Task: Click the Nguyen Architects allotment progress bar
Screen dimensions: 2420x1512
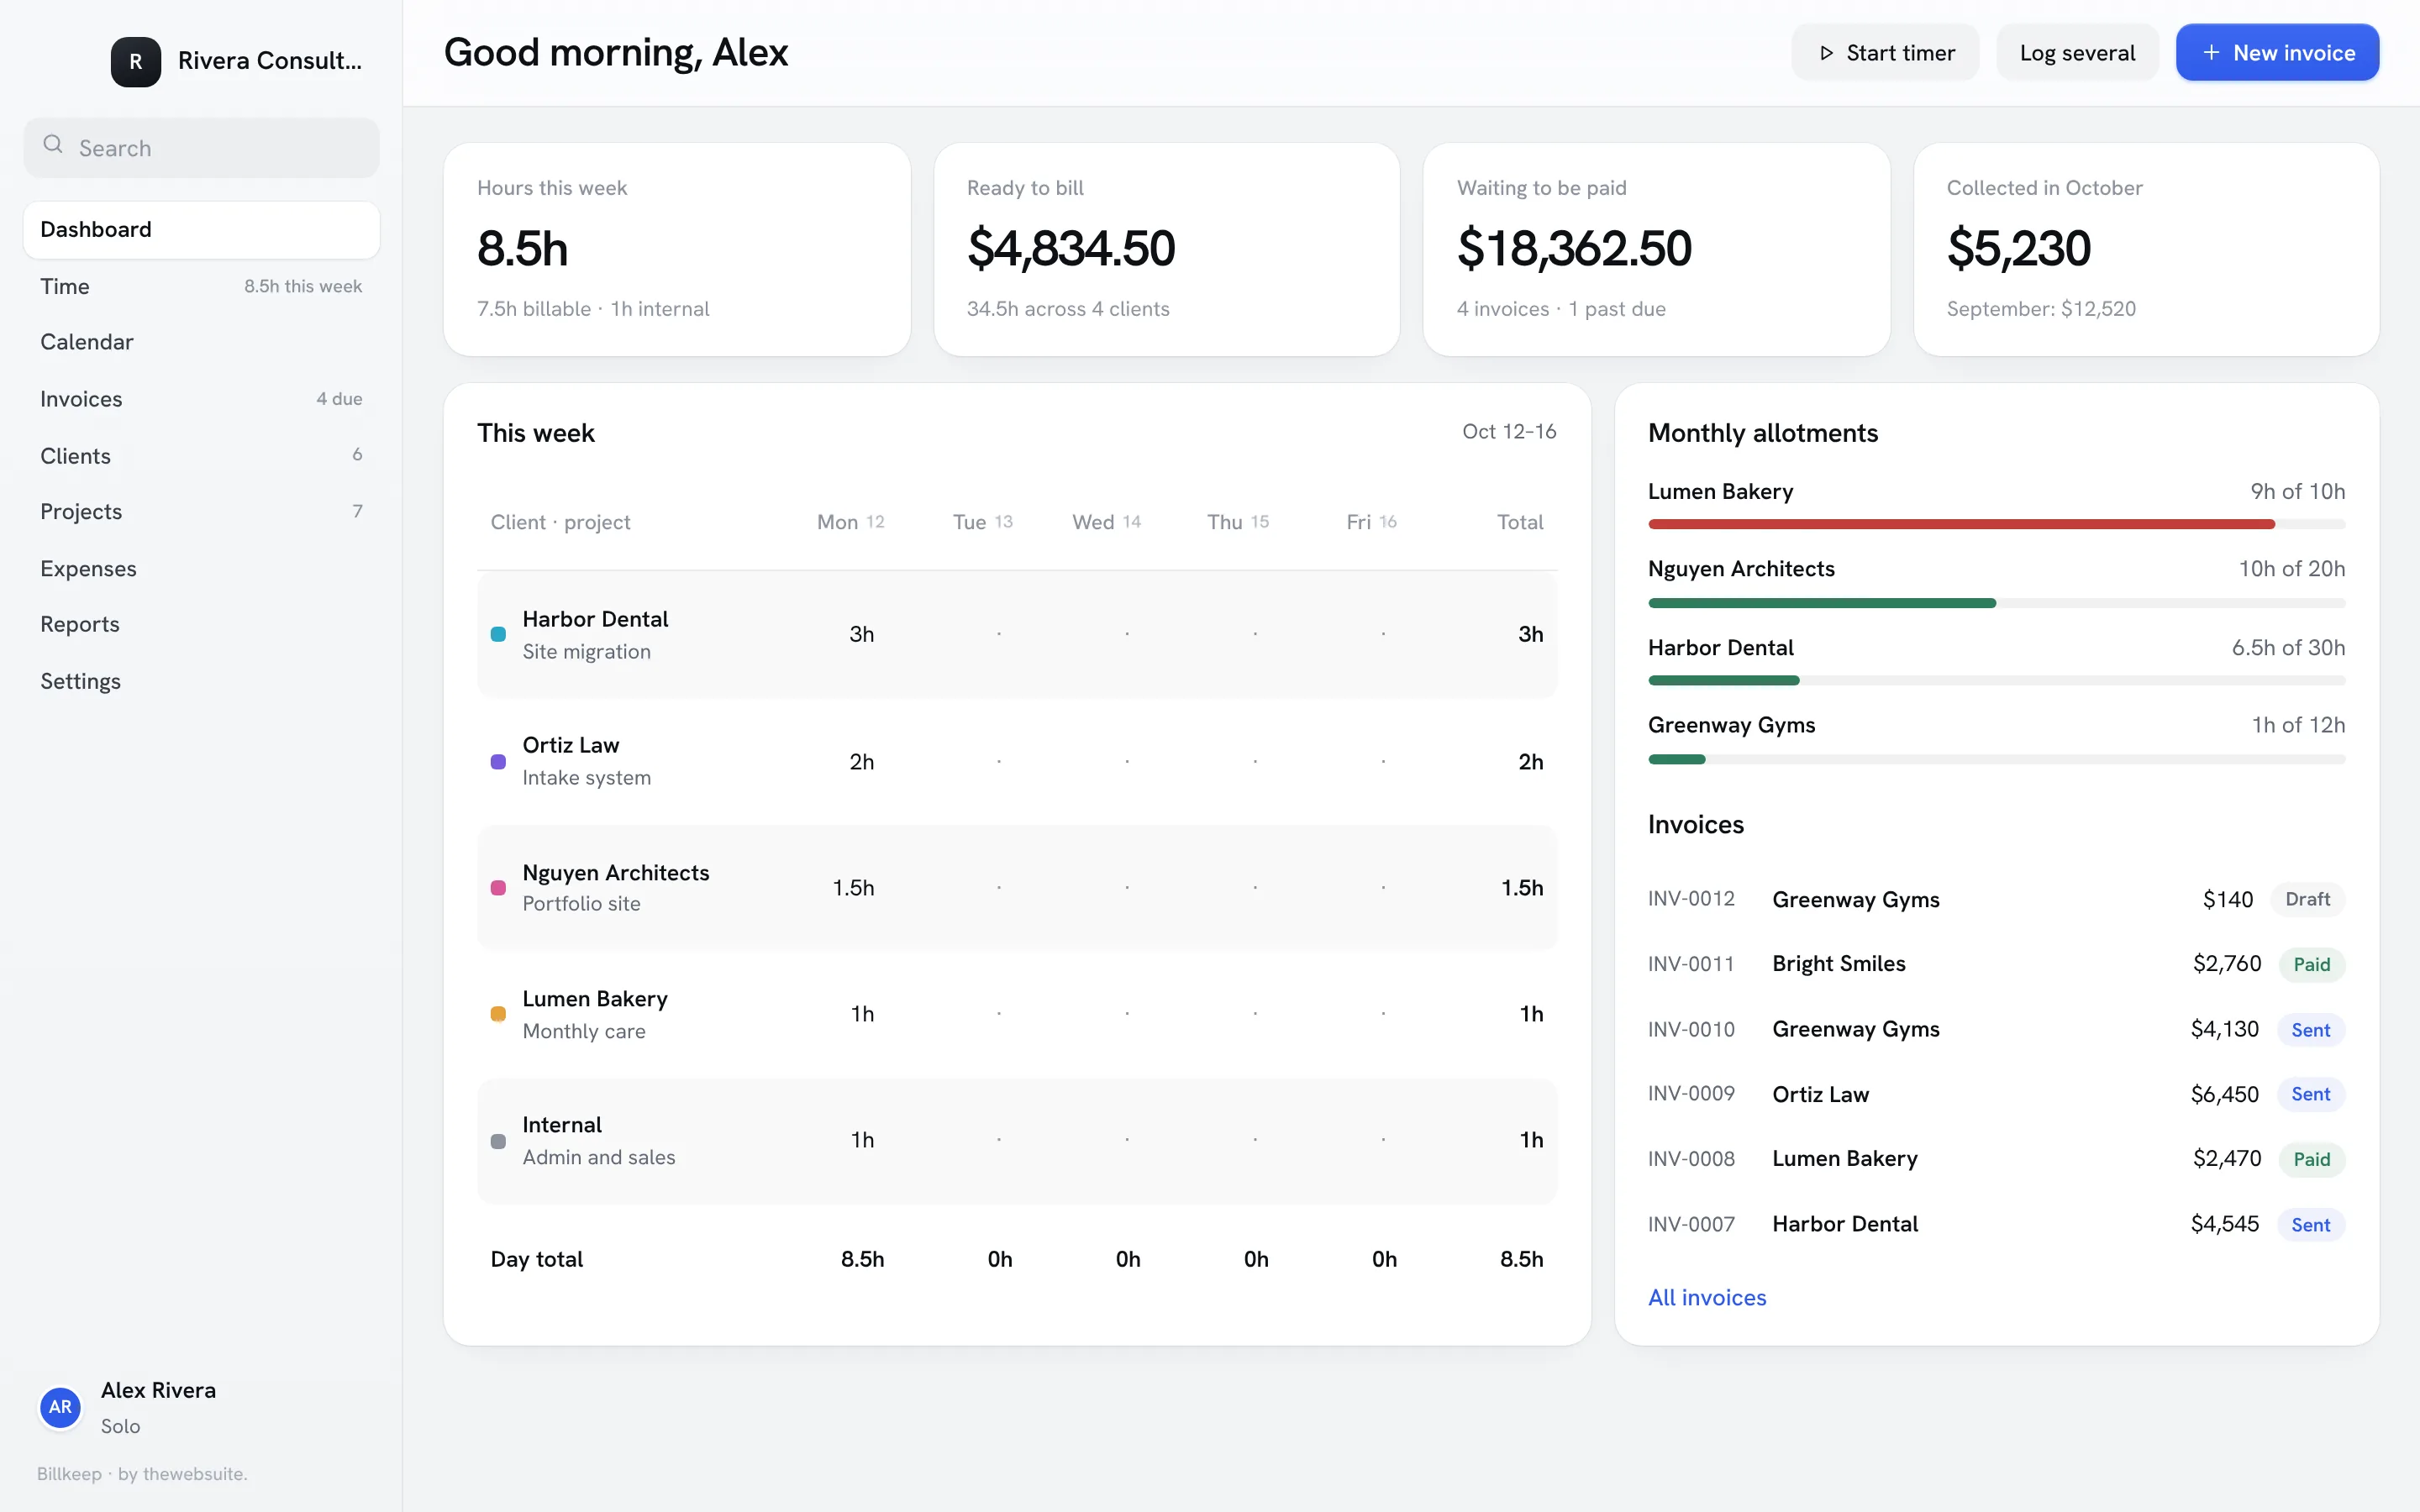Action: (x=1996, y=603)
